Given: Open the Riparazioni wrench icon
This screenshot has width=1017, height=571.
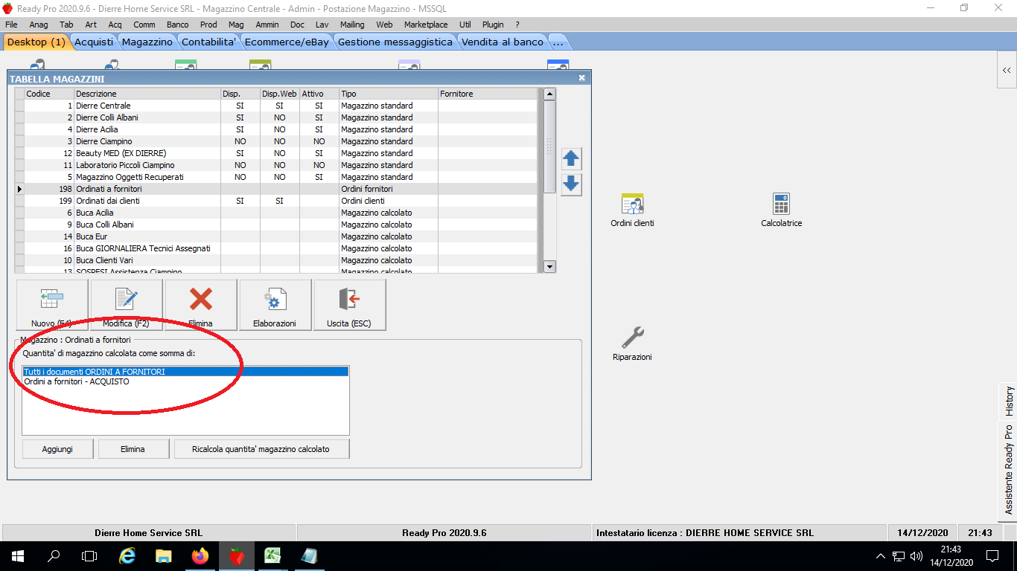Looking at the screenshot, I should (632, 343).
